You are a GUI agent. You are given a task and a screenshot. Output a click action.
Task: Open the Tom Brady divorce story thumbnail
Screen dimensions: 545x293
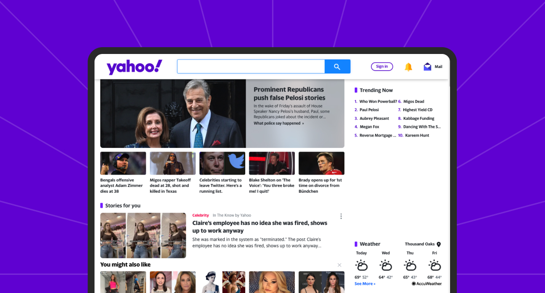[x=321, y=163]
